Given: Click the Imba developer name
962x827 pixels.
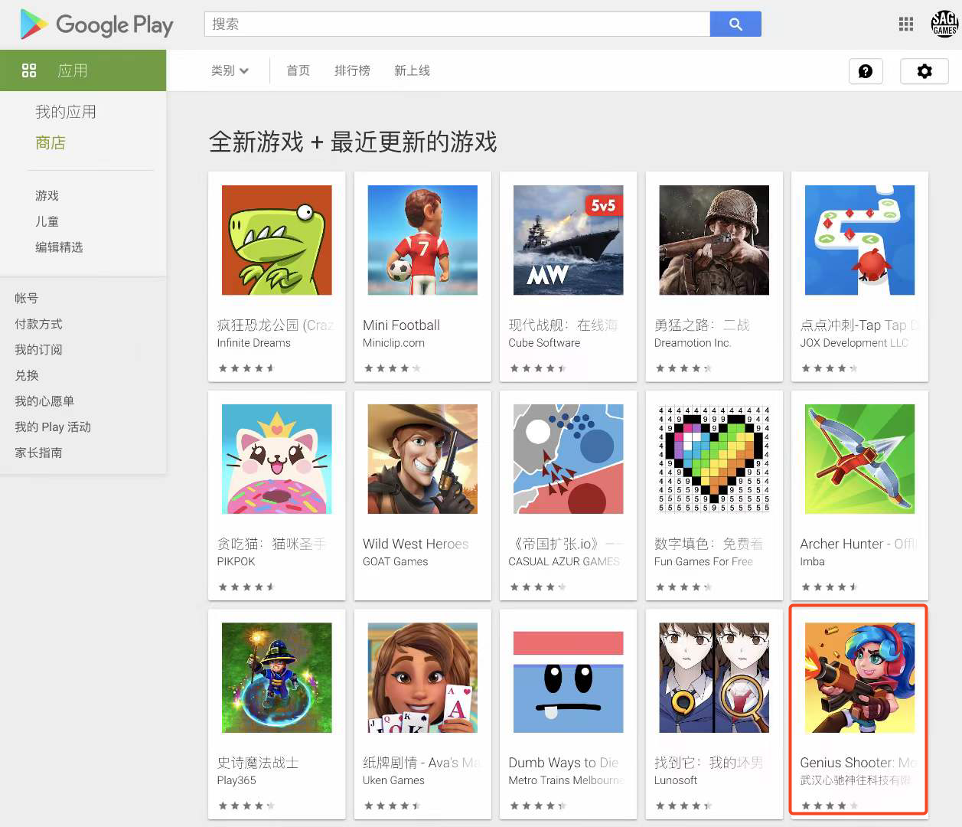Looking at the screenshot, I should [x=812, y=561].
